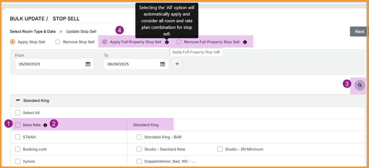Select the Apply Stop Sell radio button

(x=13, y=42)
